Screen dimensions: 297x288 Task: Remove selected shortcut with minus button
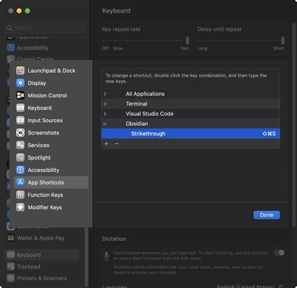117,144
